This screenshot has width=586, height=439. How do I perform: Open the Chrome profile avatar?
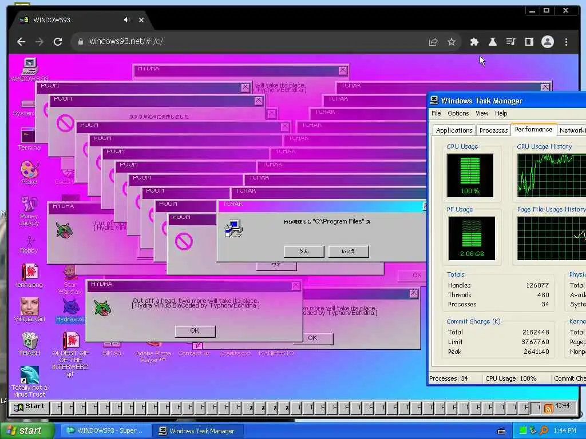pos(548,42)
